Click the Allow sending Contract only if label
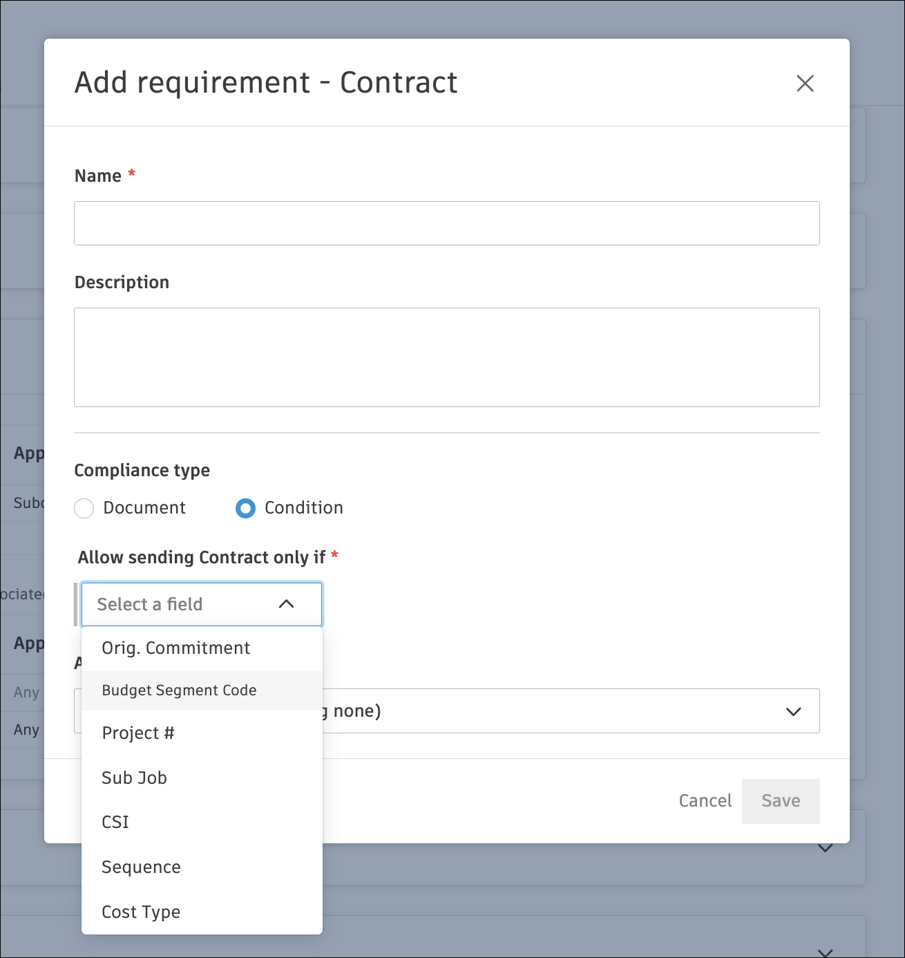The image size is (905, 958). (x=203, y=557)
